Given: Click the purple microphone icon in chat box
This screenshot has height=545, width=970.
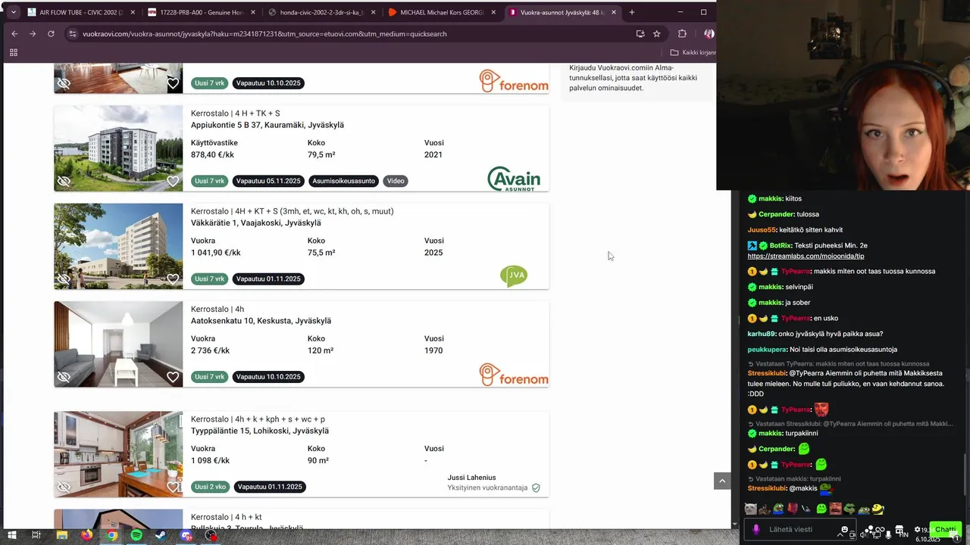Looking at the screenshot, I should 756,530.
